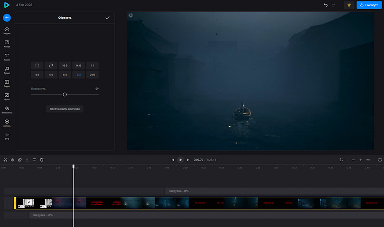Click the Экспорт button
The image size is (384, 227).
tap(369, 5)
